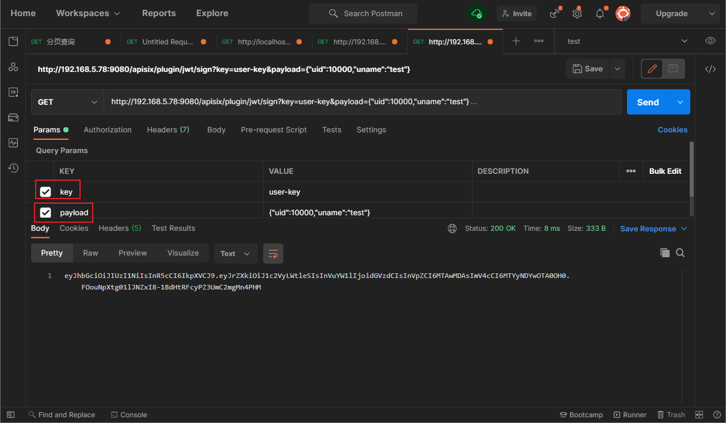Open the Mock Servers sidebar icon
Screen dimensions: 726x423
(x=13, y=117)
